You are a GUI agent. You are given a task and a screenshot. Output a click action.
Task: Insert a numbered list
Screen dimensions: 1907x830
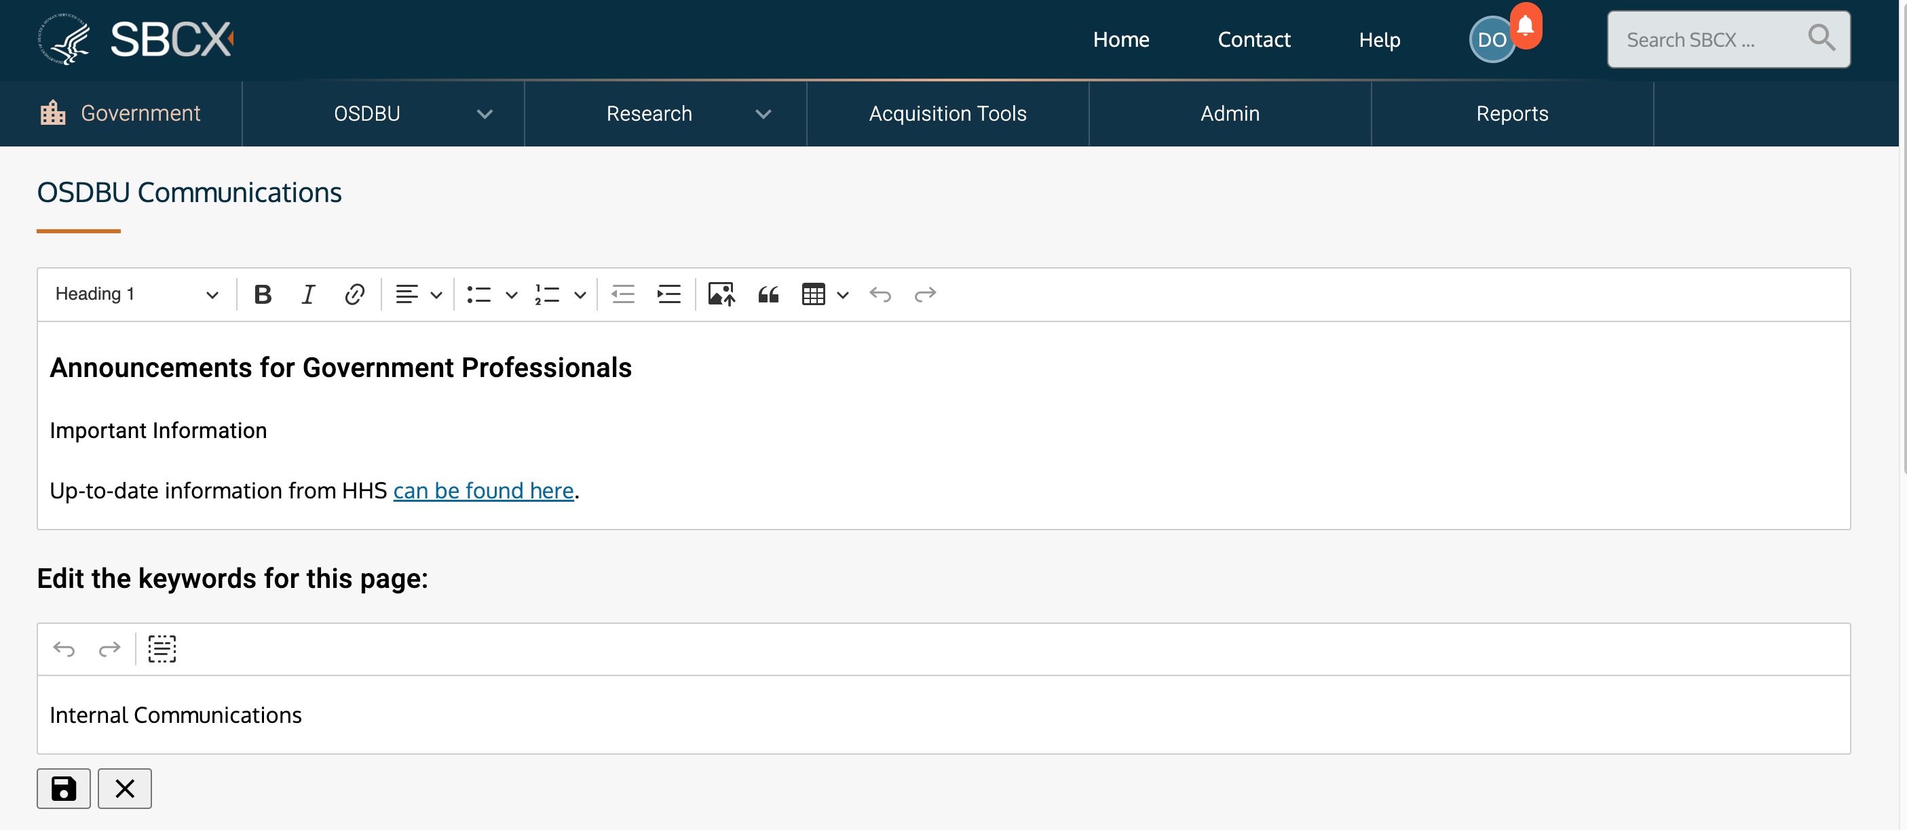pos(547,294)
